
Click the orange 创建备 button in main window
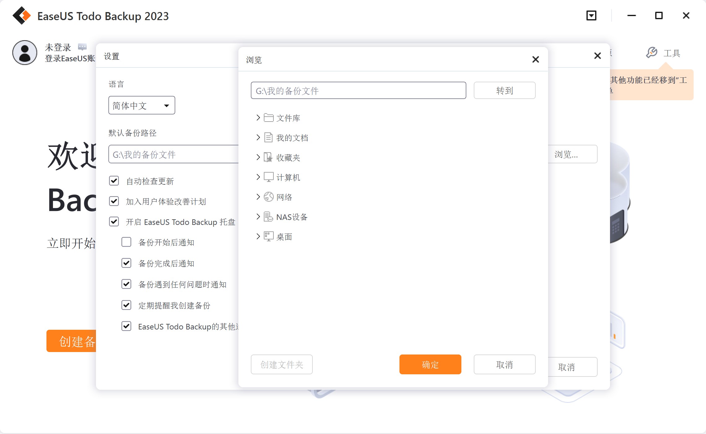[x=72, y=341]
